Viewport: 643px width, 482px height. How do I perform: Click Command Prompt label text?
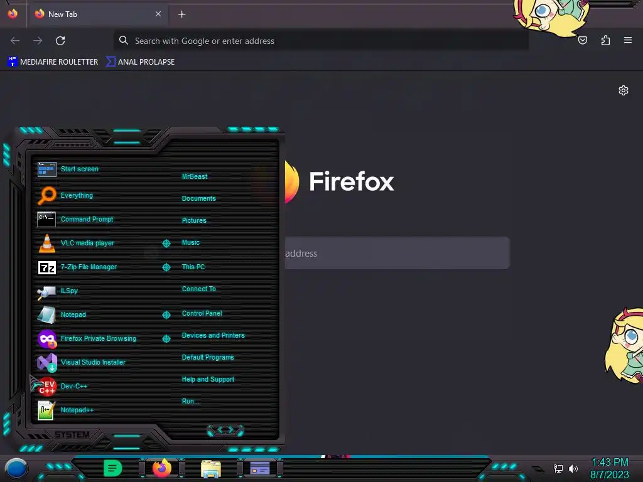[87, 219]
